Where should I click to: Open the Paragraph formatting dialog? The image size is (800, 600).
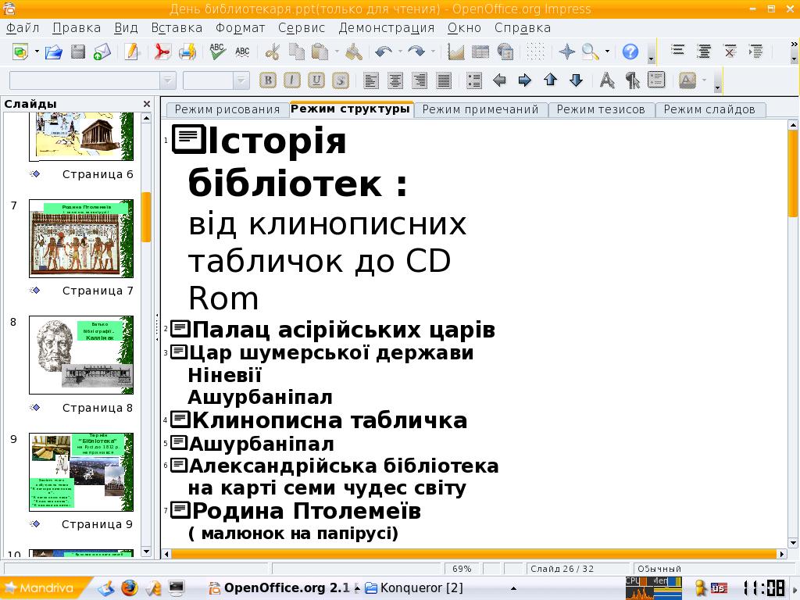632,80
